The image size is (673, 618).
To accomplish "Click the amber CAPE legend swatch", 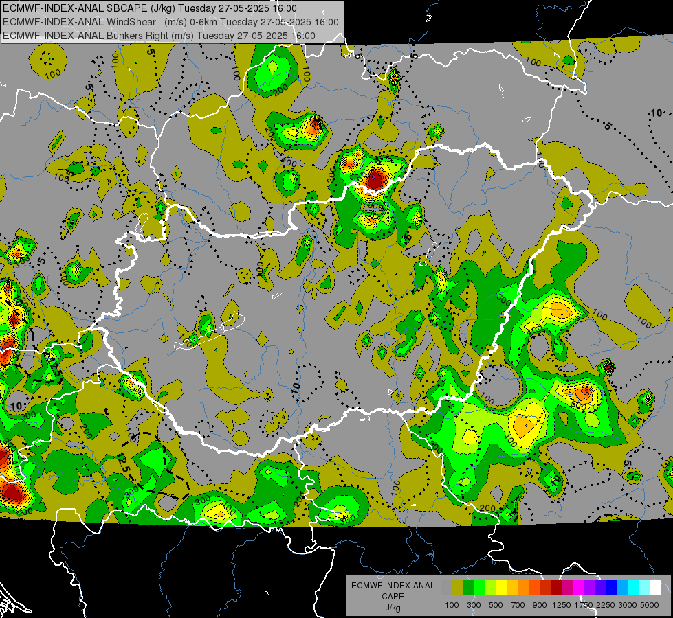I will pos(512,588).
